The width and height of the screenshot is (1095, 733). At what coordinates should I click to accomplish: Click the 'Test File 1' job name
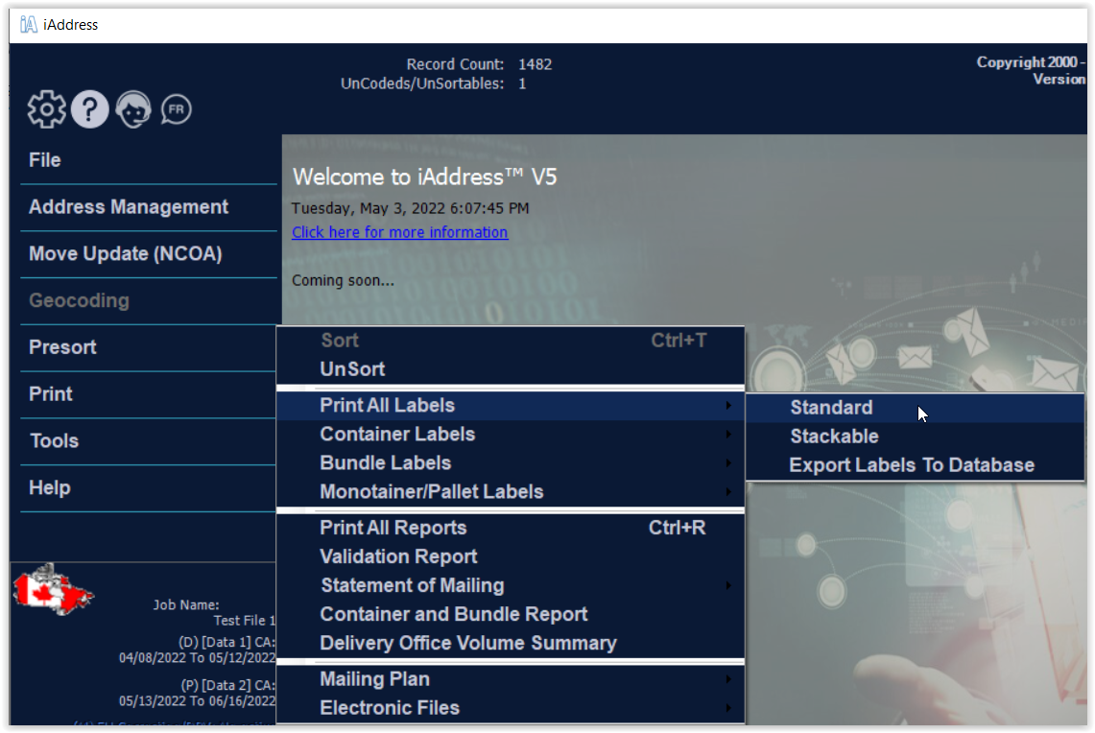click(245, 621)
